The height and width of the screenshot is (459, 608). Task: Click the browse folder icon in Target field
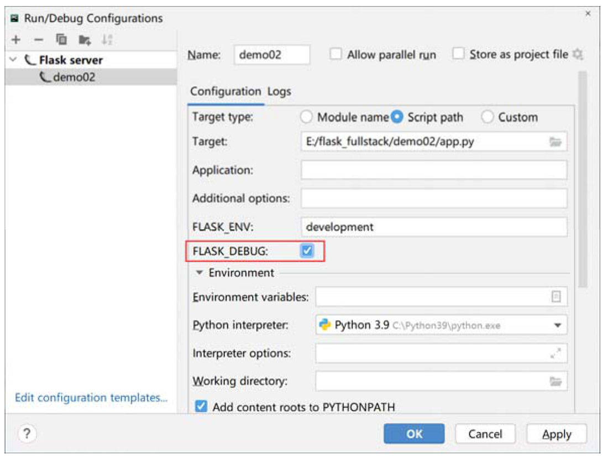tap(555, 142)
